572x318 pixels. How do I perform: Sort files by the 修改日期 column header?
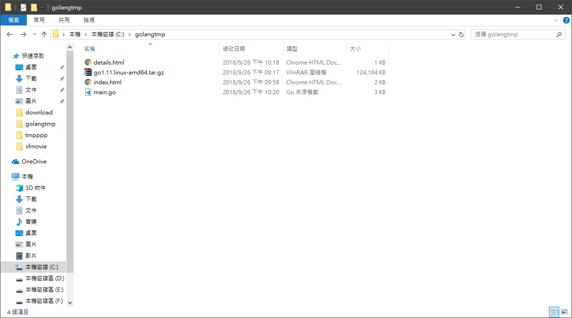click(234, 49)
